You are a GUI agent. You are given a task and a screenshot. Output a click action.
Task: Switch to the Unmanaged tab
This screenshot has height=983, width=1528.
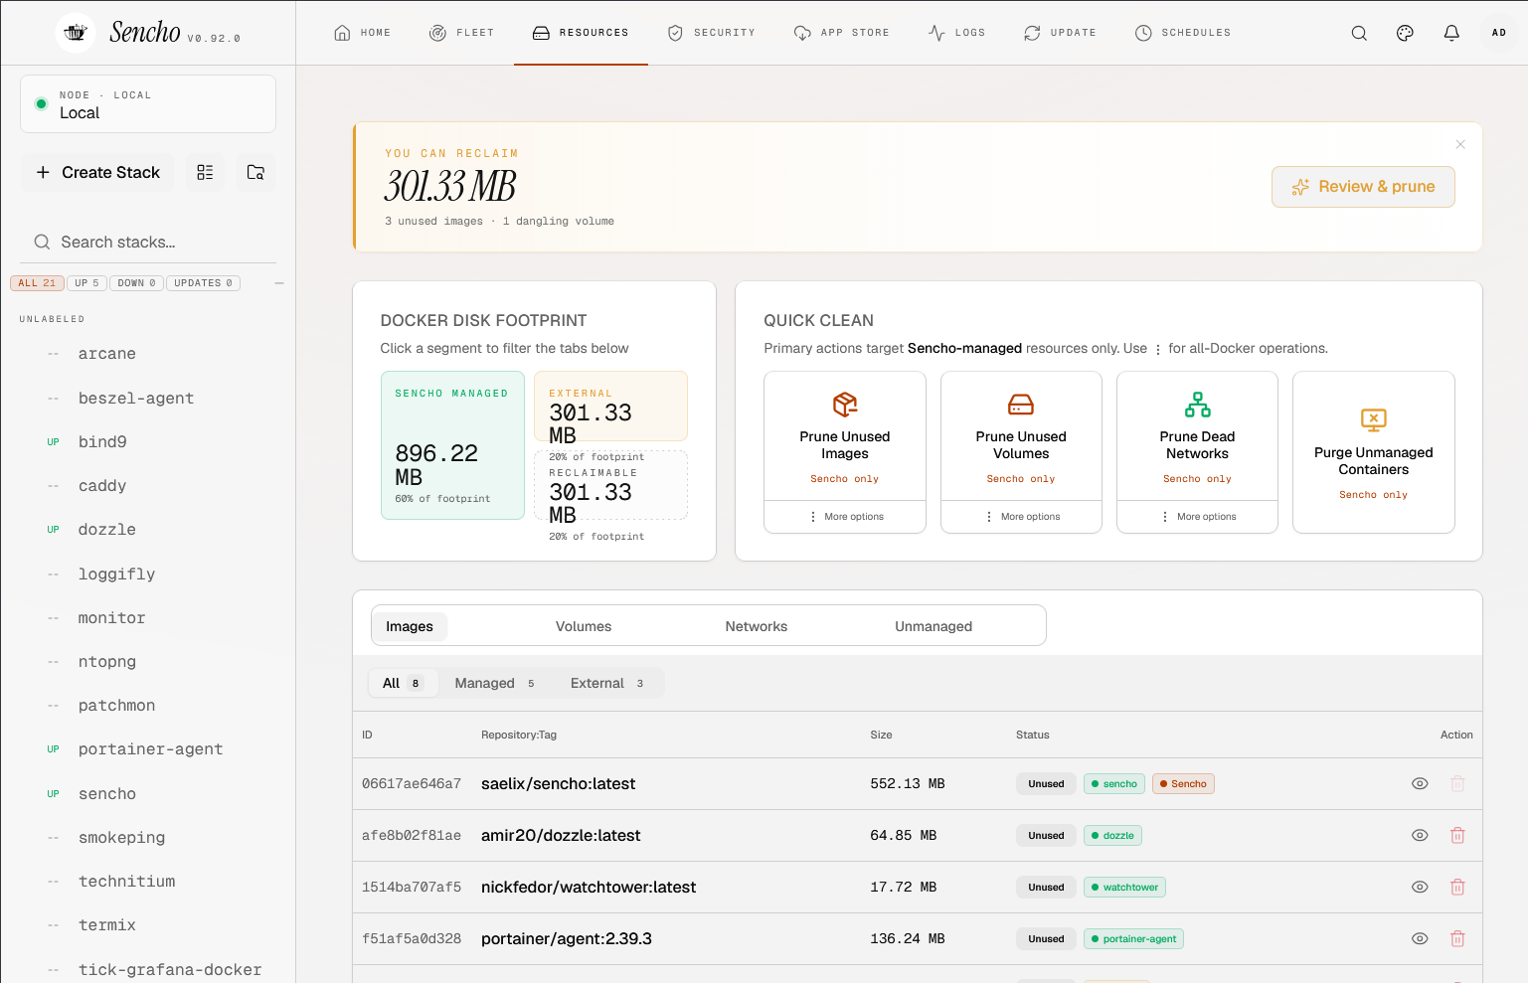click(934, 626)
